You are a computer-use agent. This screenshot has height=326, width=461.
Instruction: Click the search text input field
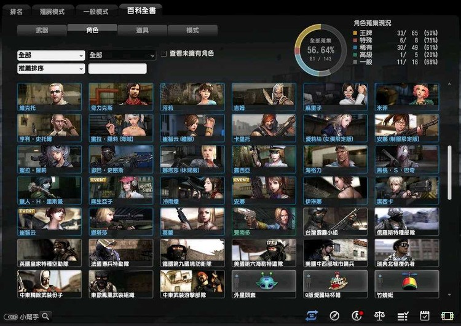[117, 69]
